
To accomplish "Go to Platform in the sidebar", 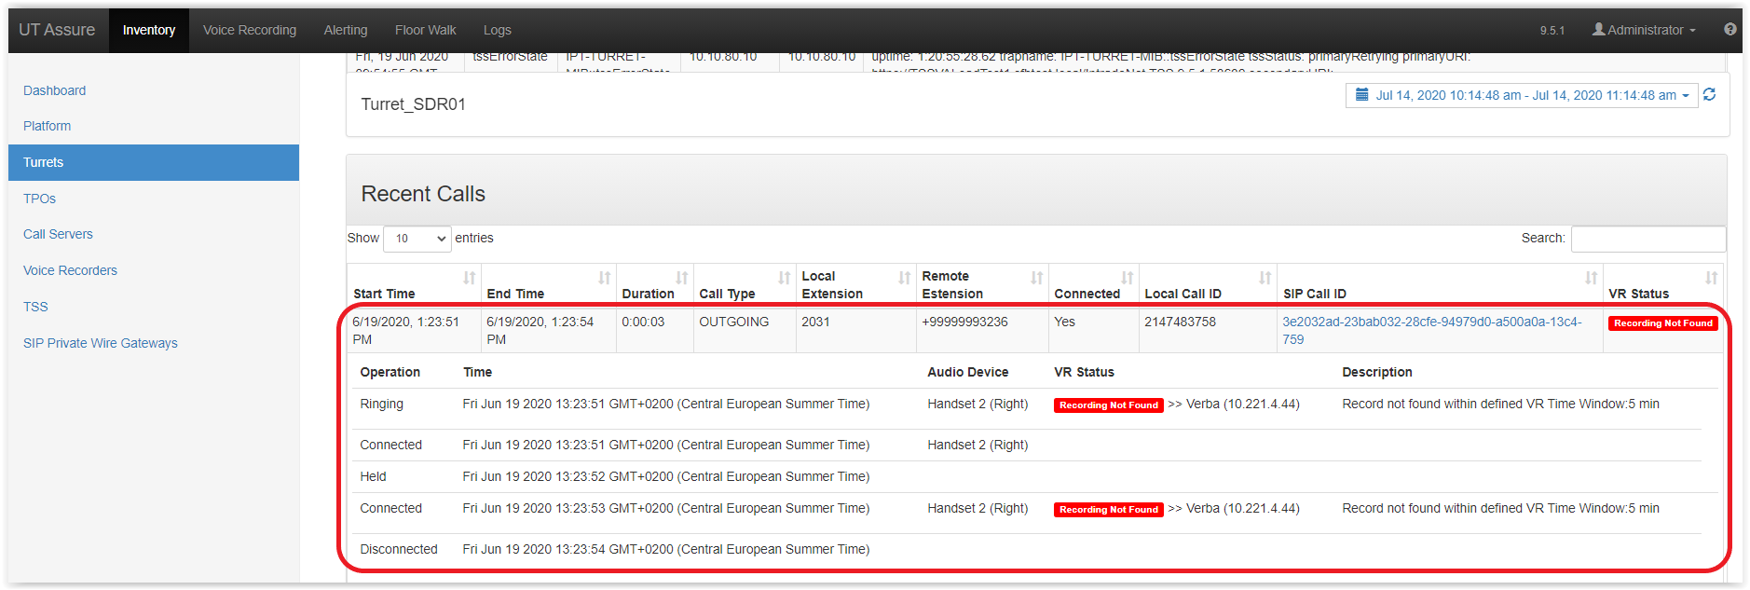I will click(x=47, y=126).
